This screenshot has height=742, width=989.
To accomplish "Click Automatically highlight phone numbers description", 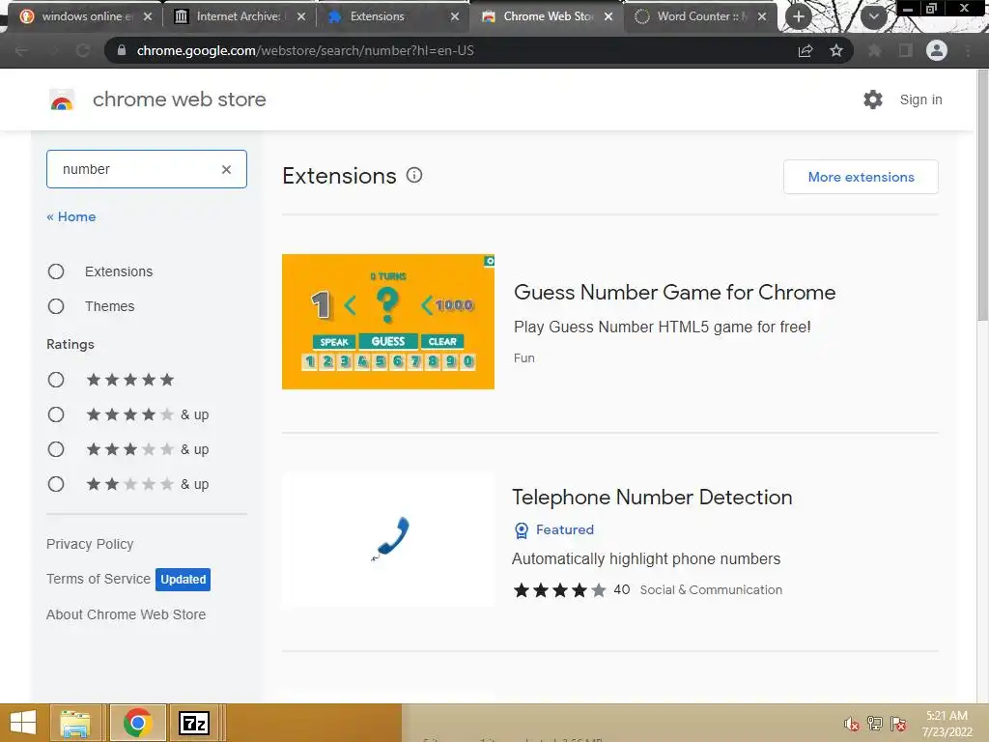I will tap(646, 559).
